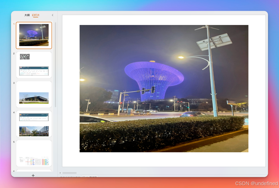Collapse the slide panel with the chevron
The image size is (279, 188).
coord(52,15)
